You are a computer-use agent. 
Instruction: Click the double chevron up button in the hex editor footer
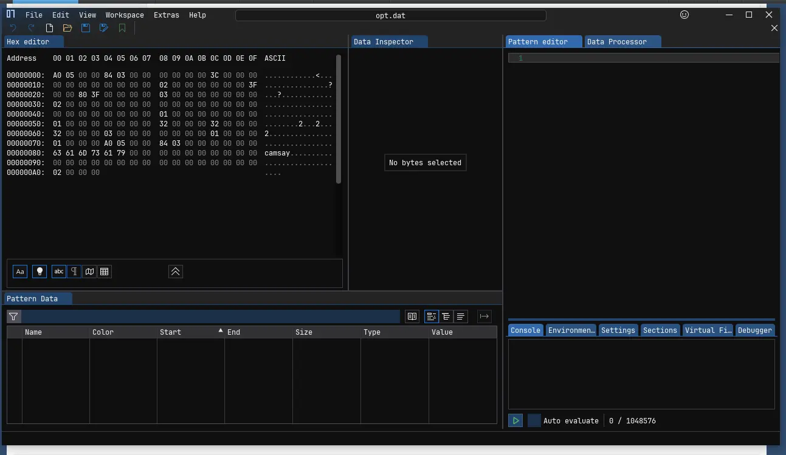(176, 272)
